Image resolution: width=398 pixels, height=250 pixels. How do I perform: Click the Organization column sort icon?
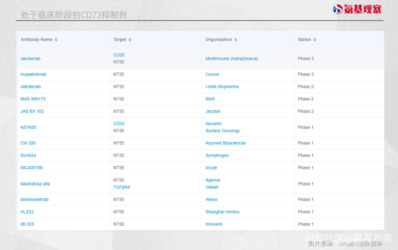click(235, 40)
